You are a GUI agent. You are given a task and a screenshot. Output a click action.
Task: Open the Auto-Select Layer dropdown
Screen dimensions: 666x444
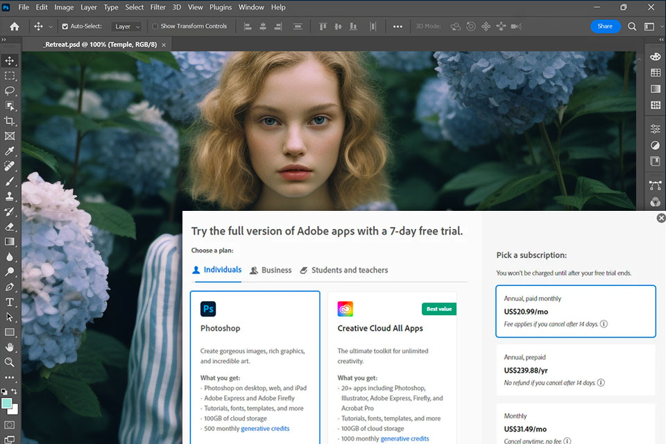[126, 26]
